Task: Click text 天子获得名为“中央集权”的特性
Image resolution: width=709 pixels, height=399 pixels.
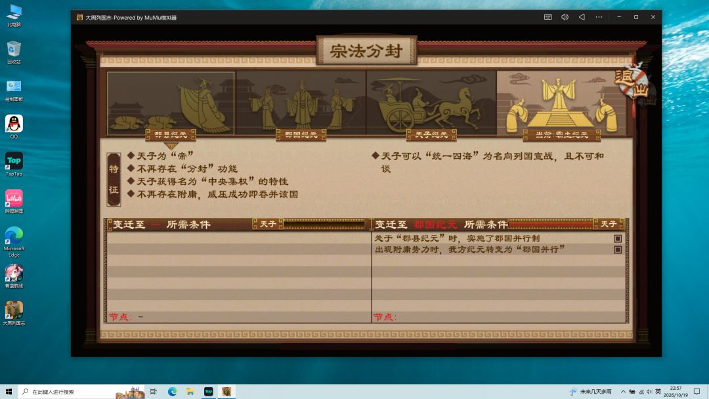Action: 212,181
